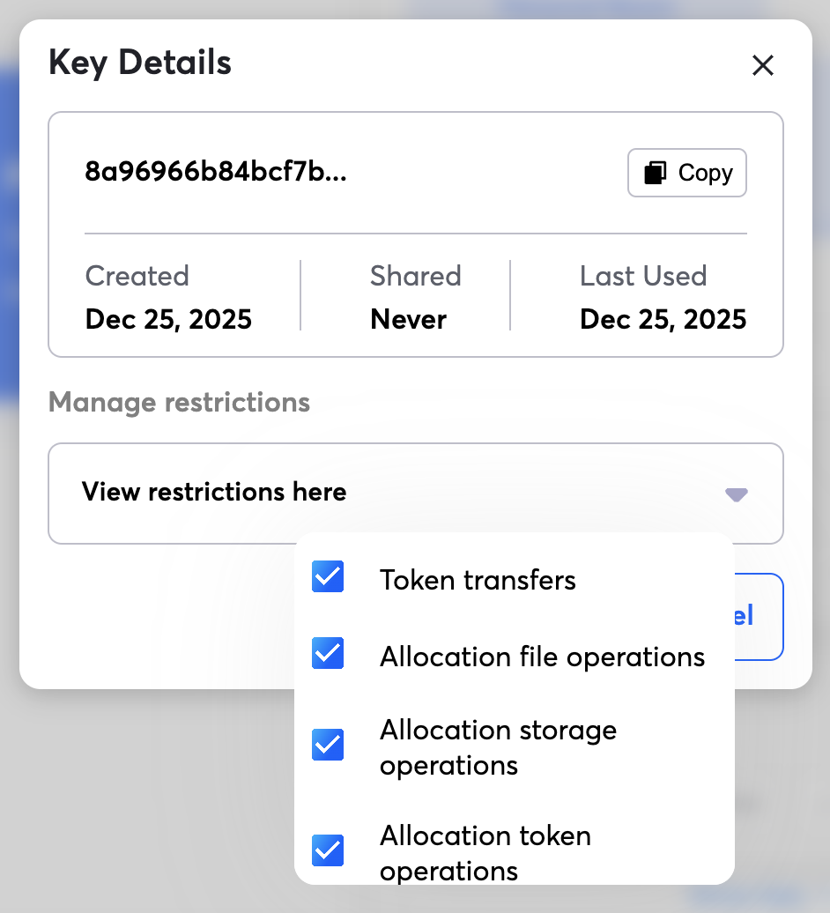Choose the Allocation file operations entry

click(542, 657)
